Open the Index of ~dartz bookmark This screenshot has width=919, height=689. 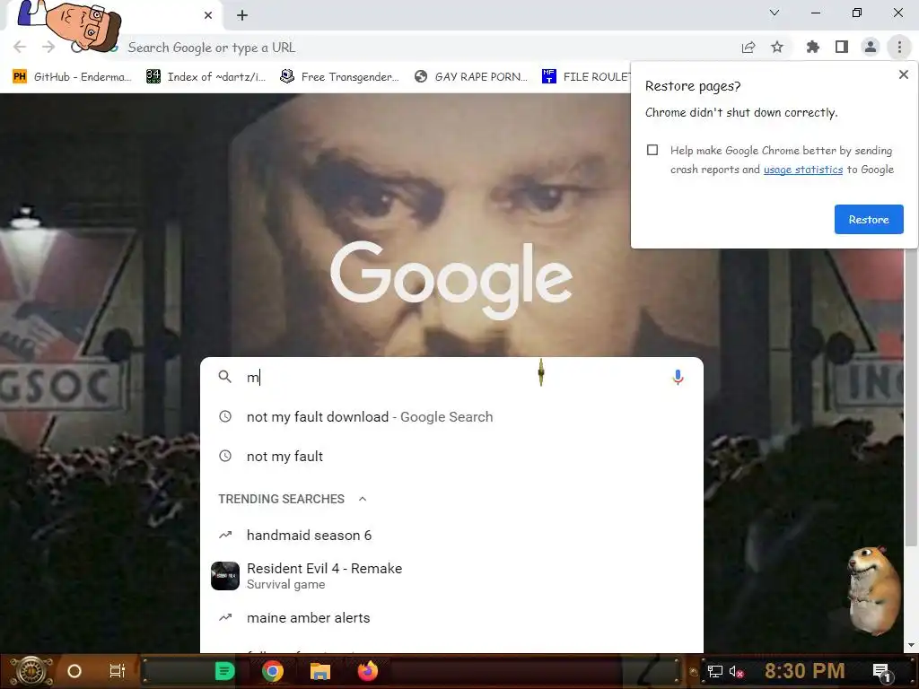(x=206, y=77)
